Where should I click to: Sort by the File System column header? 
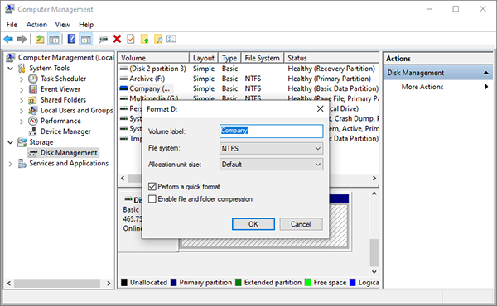(x=262, y=58)
